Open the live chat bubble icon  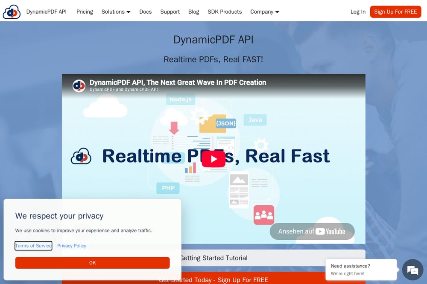(412, 270)
